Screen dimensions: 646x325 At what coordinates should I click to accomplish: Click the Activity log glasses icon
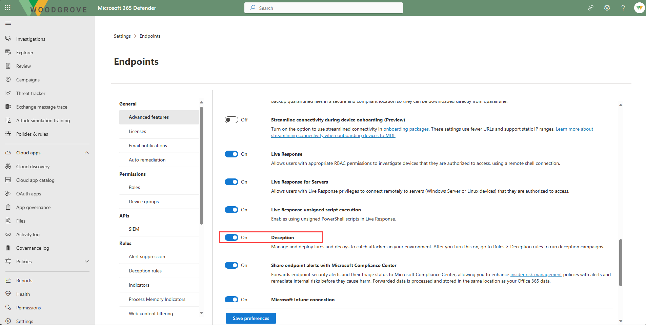point(8,234)
